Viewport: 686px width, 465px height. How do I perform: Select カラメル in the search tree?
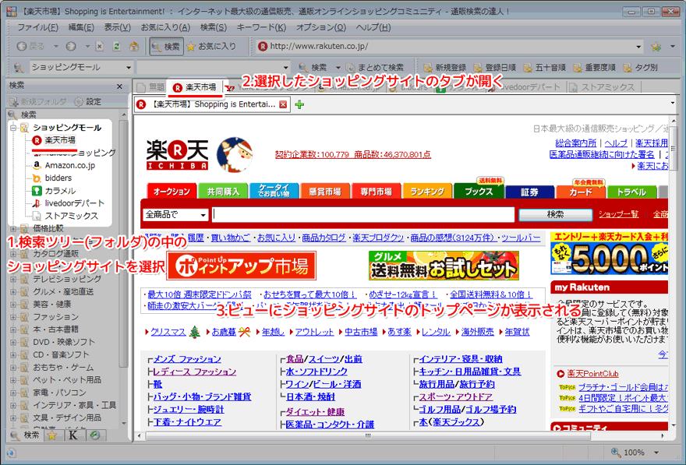pyautogui.click(x=60, y=191)
